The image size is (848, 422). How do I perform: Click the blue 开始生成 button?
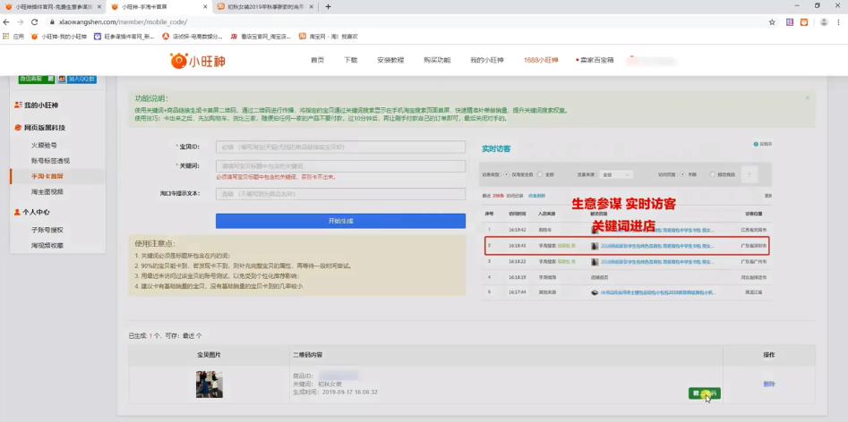[340, 221]
